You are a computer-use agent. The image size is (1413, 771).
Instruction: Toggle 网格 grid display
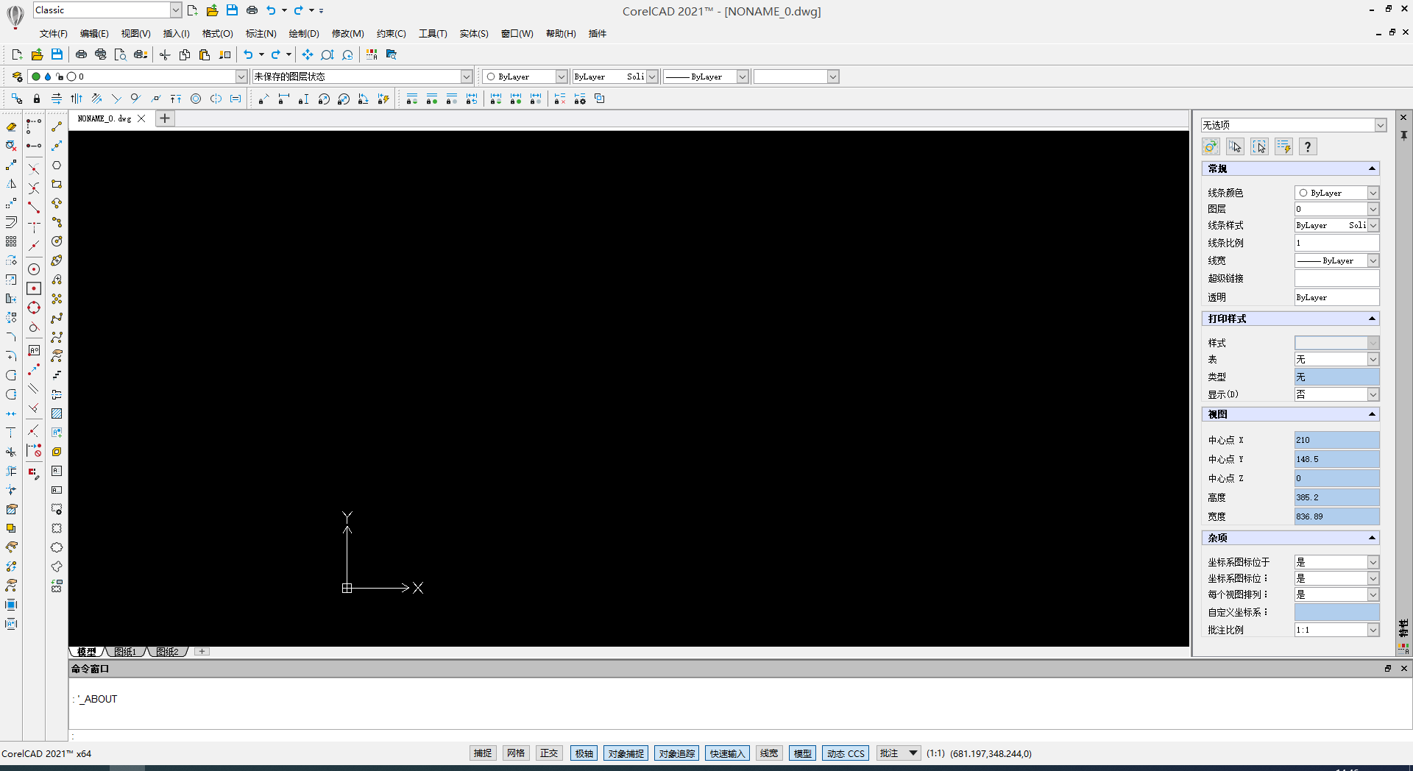click(516, 753)
